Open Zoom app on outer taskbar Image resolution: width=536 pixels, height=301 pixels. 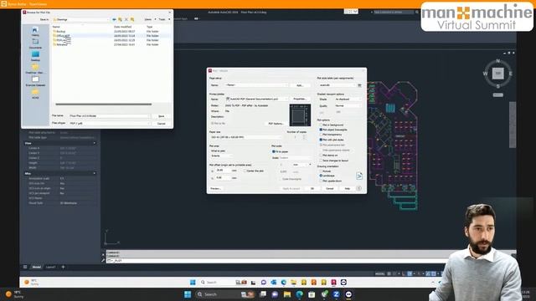336,294
